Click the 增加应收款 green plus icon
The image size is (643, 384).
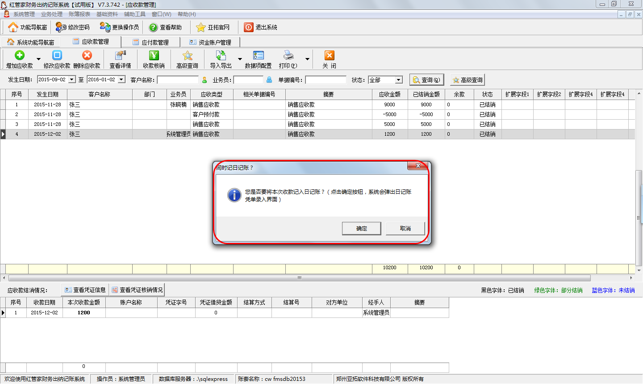point(19,55)
